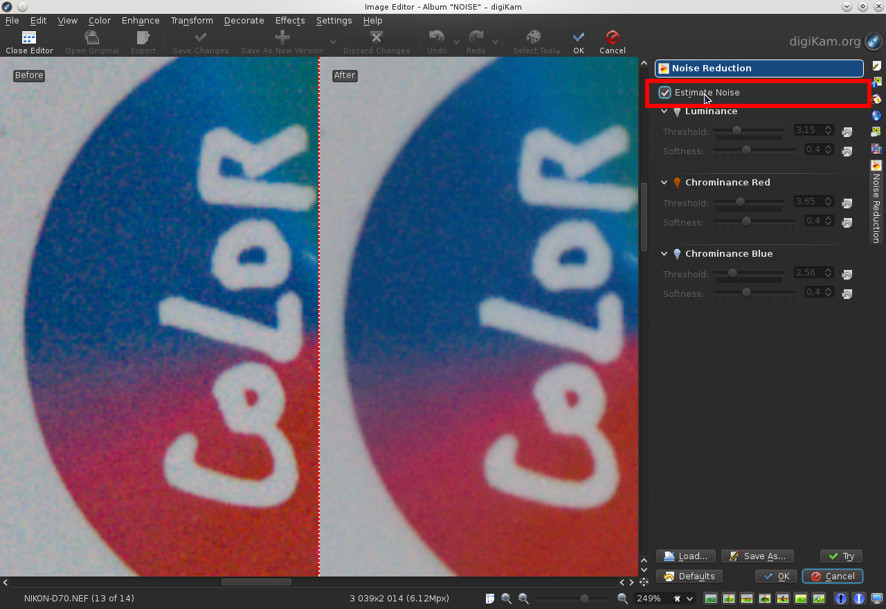Click the Defaults button

click(x=689, y=576)
